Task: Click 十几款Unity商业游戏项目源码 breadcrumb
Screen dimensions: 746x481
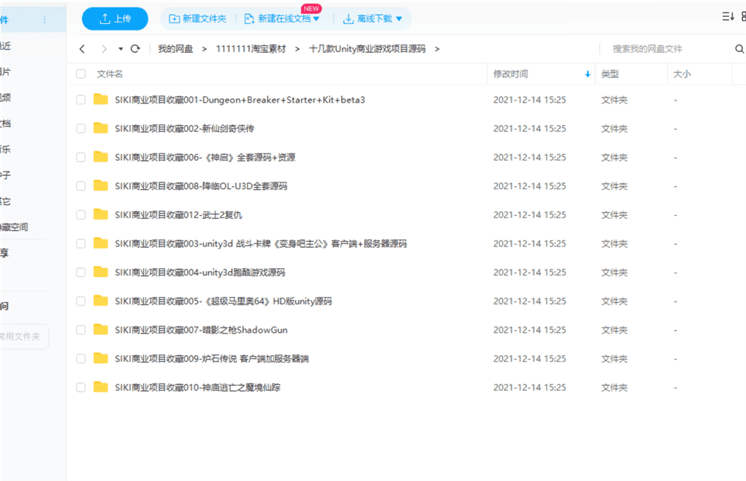Action: (367, 49)
